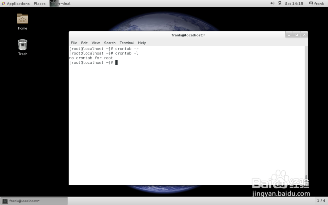
Task: Click the frank@localhost taskbar entry
Action: [34, 201]
